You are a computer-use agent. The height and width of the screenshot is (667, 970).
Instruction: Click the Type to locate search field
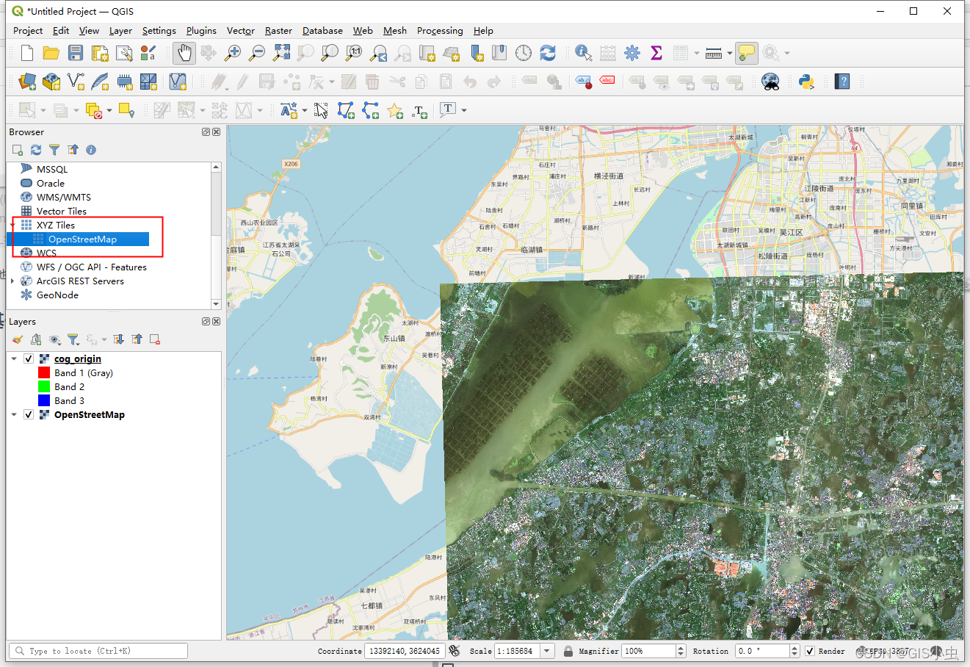click(x=98, y=652)
